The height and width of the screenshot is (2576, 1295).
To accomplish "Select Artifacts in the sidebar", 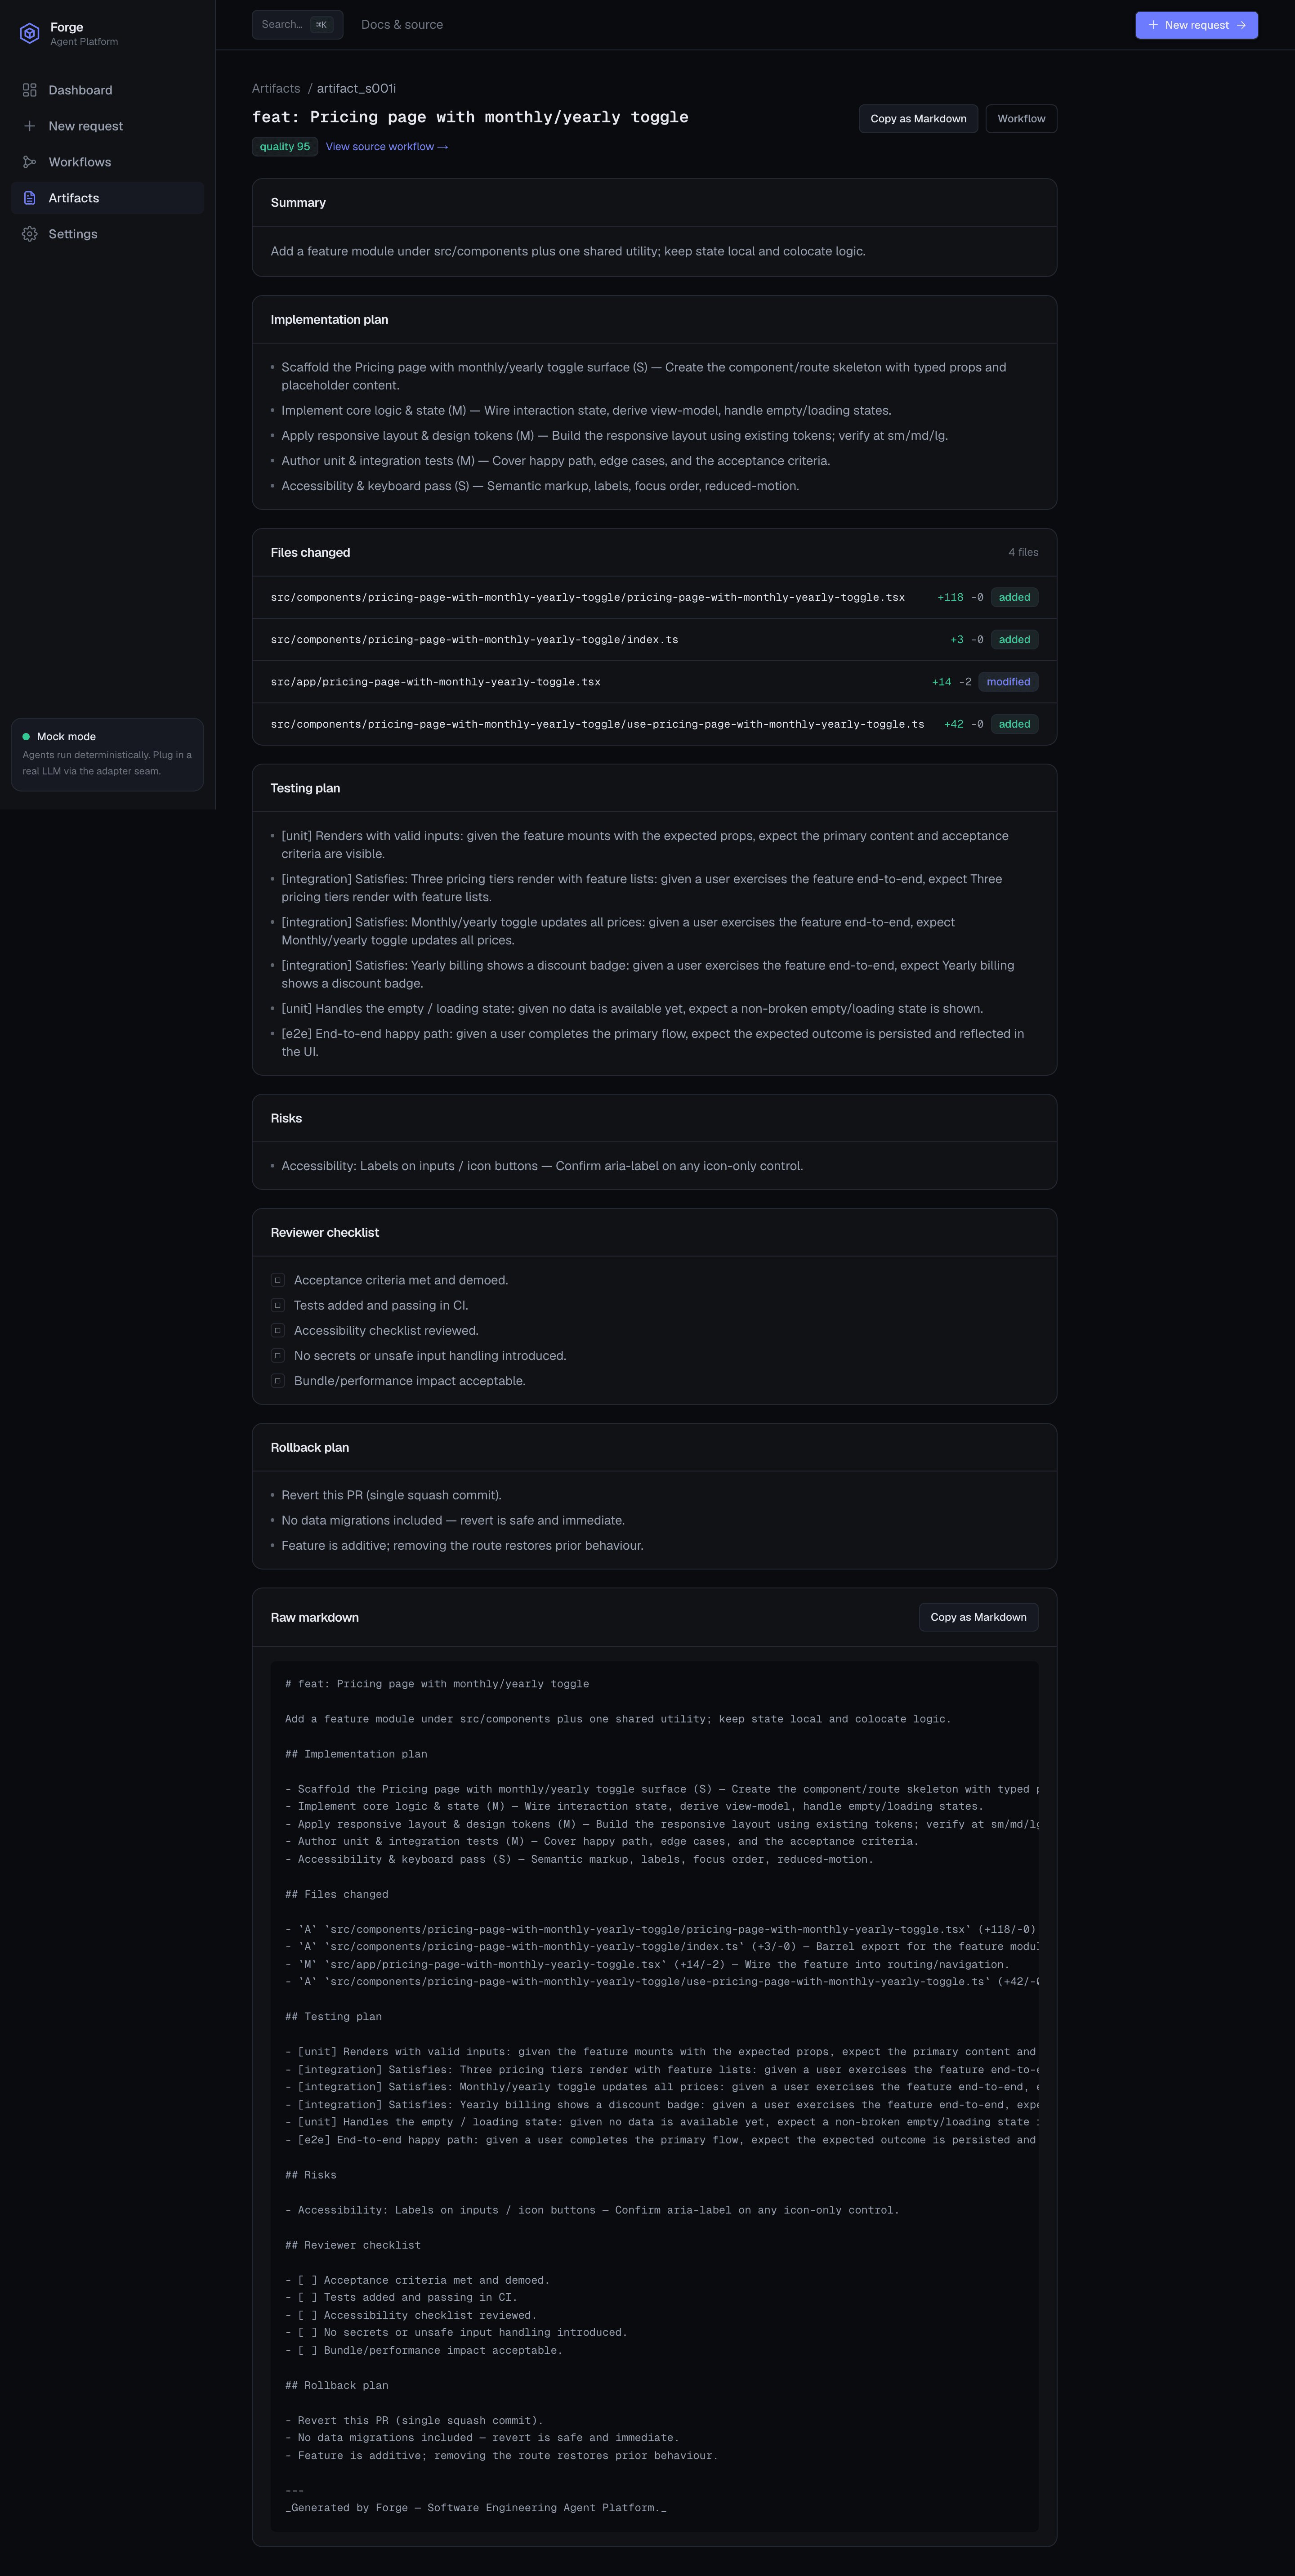I will click(107, 198).
